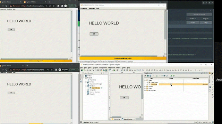Image resolution: width=222 pixels, height=124 pixels.
Task: Click the Save icon in the Designer toolbar
Action: [82, 70]
